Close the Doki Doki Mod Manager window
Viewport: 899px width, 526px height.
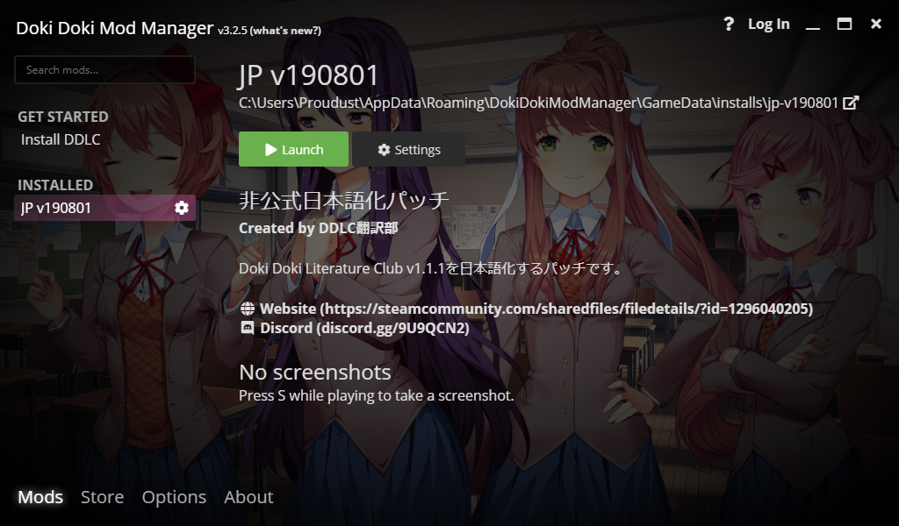[x=876, y=24]
